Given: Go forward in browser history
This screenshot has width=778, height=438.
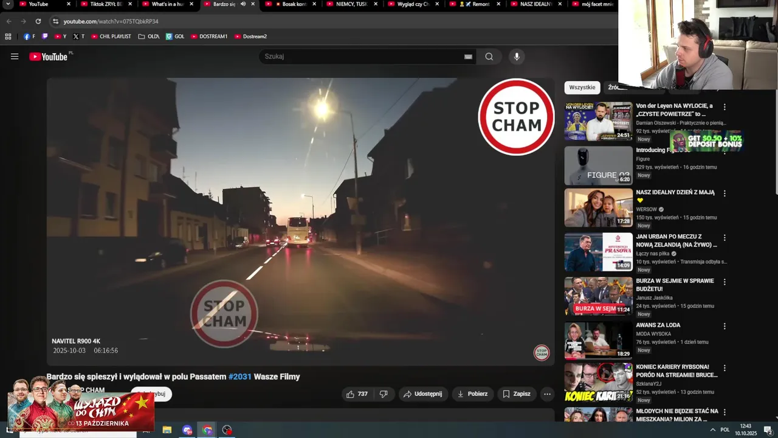Looking at the screenshot, I should tap(24, 21).
